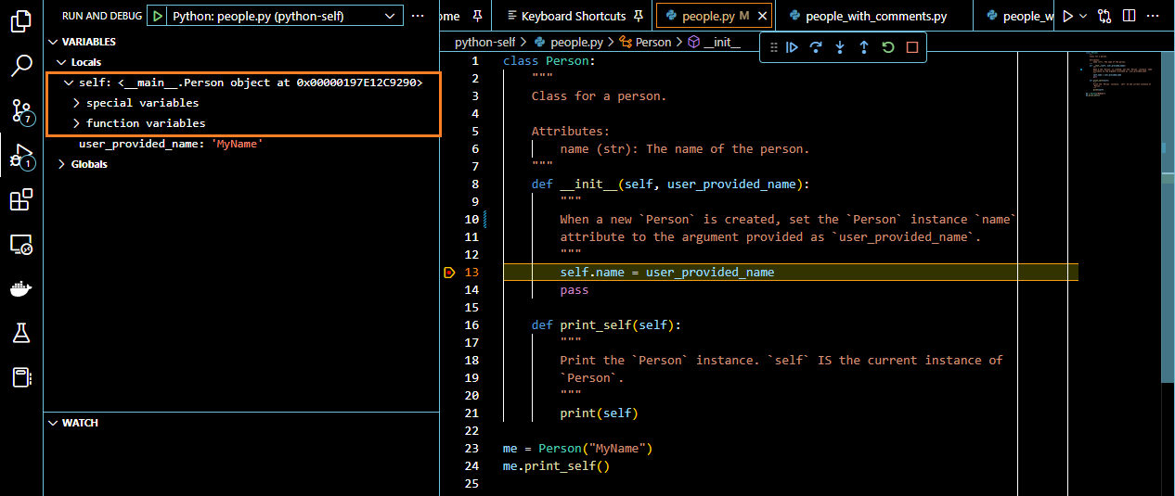Open the Testing flask view
1175x496 pixels.
(21, 334)
